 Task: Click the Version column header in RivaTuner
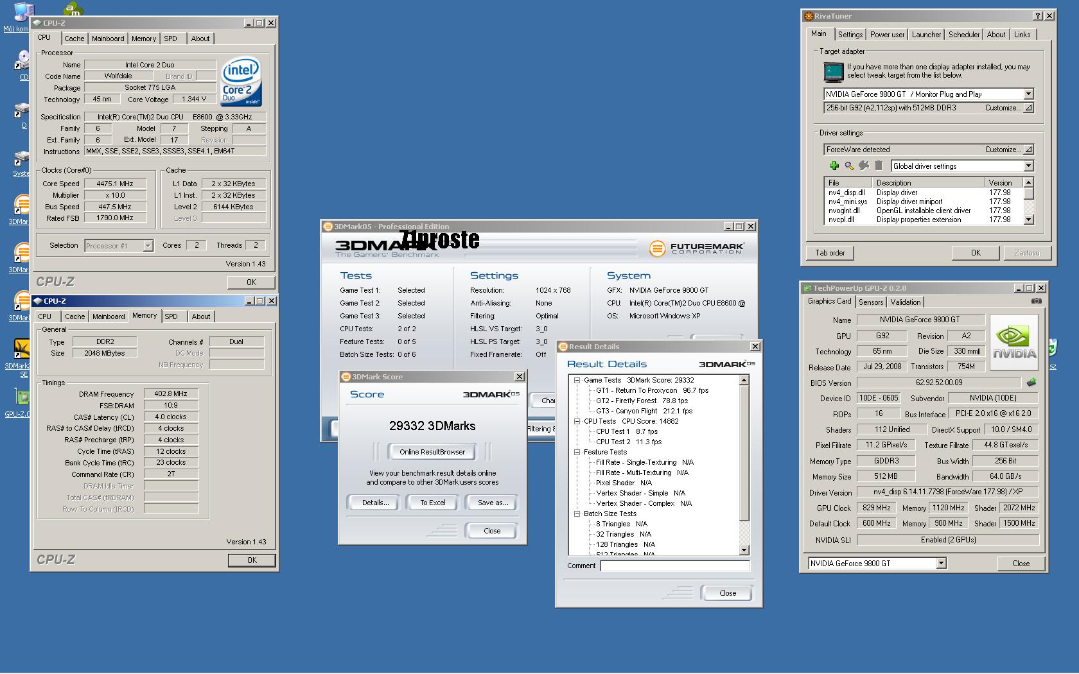(x=1004, y=183)
